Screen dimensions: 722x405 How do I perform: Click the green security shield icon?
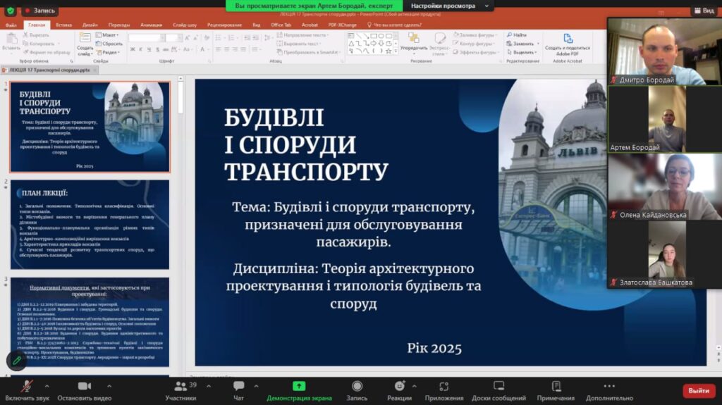click(10, 11)
